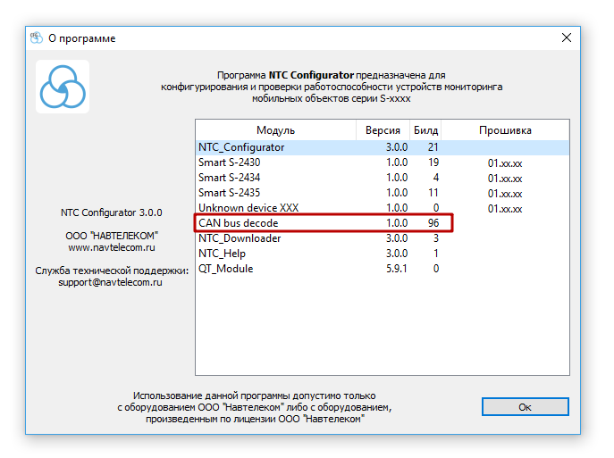614x458 pixels.
Task: Select the Unknown device XXX row
Action: 383,208
